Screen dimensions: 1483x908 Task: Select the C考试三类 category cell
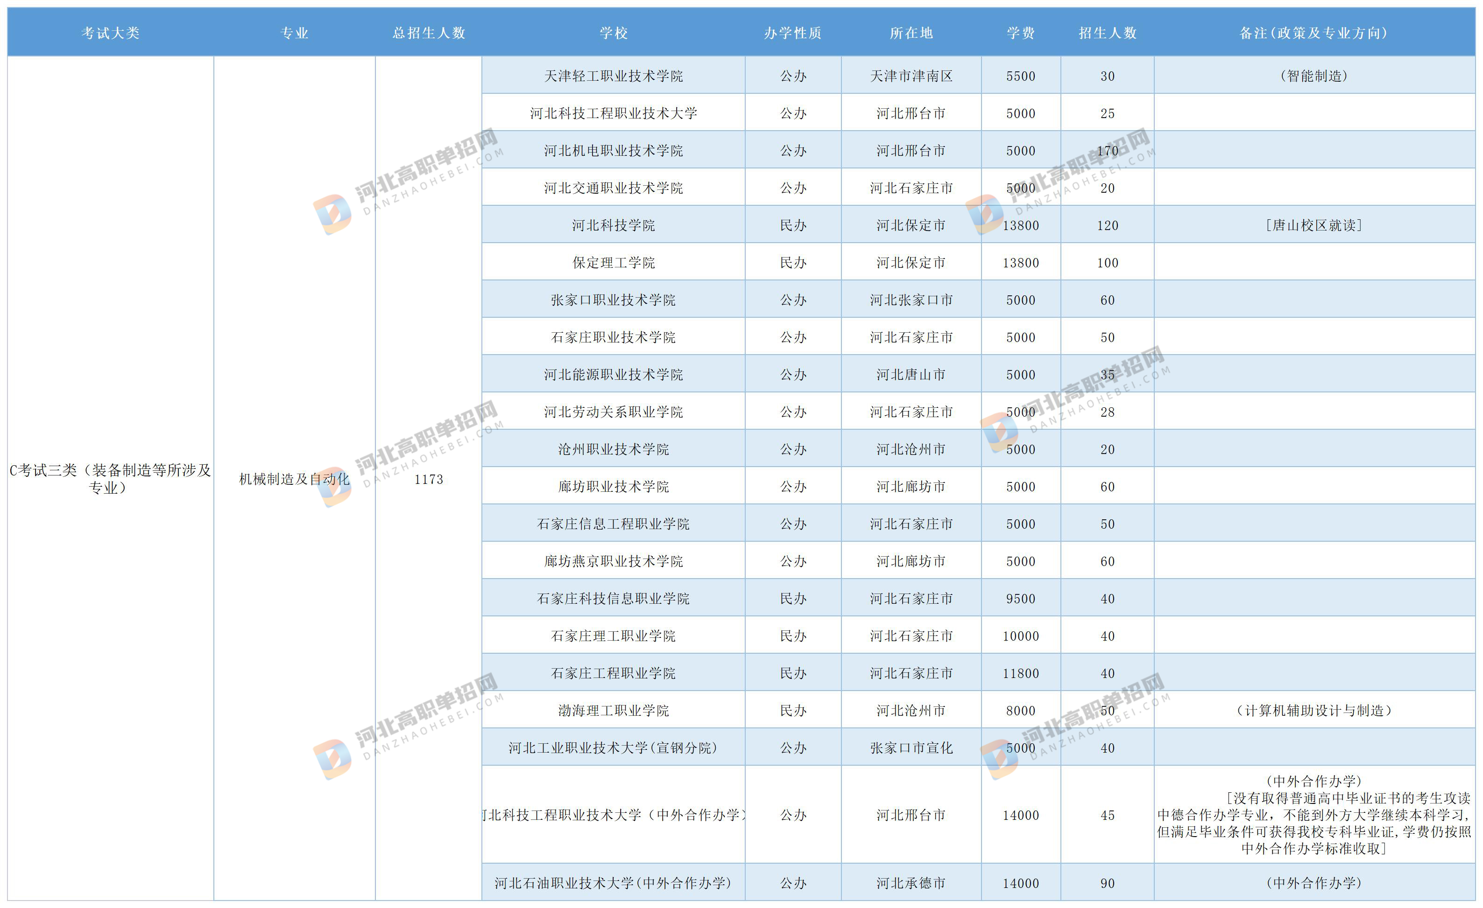(x=110, y=479)
